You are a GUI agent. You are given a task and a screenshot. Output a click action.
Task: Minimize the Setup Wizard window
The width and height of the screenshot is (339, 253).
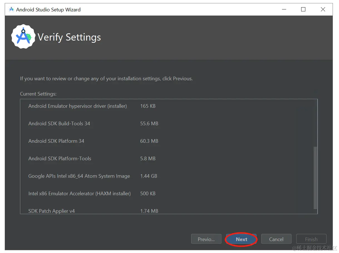(284, 9)
